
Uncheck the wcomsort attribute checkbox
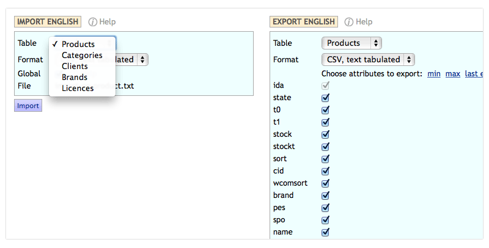(x=325, y=183)
